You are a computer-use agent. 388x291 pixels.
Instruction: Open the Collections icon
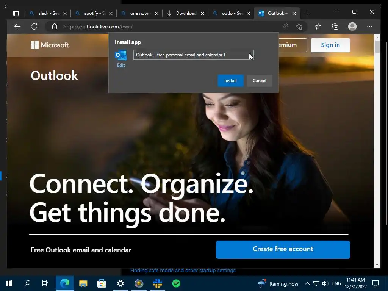[x=335, y=27]
